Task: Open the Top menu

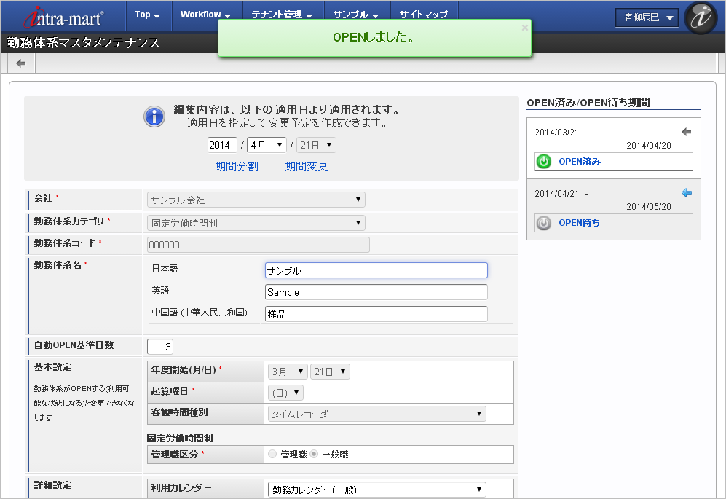Action: click(148, 15)
